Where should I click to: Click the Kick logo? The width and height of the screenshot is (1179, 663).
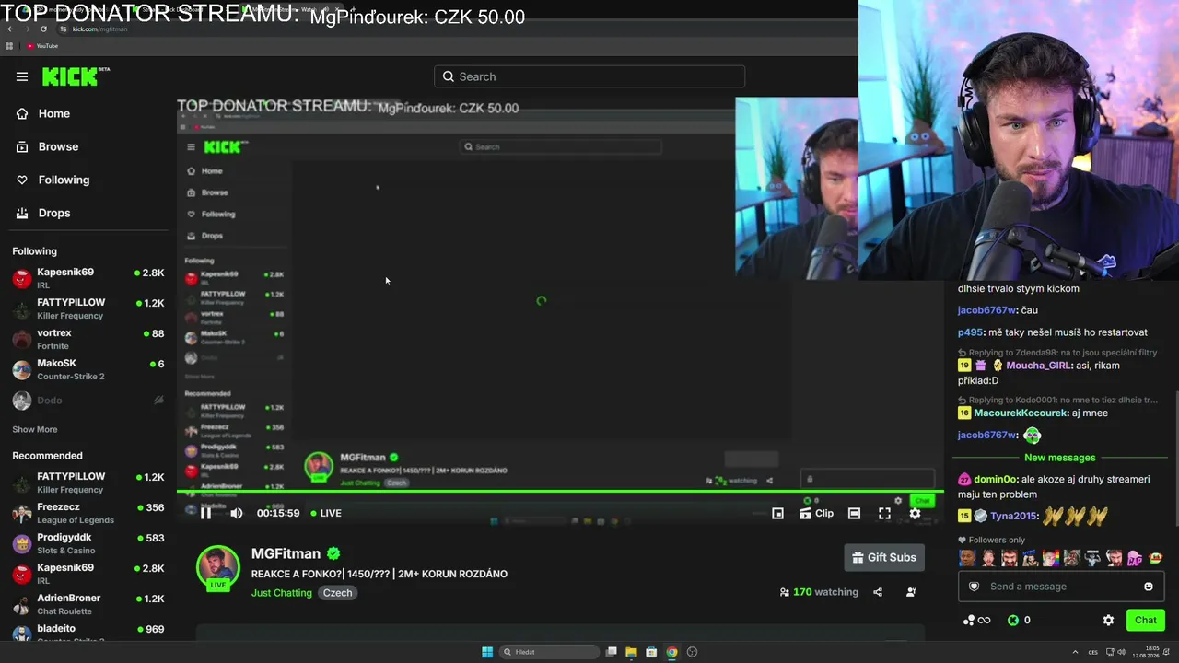76,76
